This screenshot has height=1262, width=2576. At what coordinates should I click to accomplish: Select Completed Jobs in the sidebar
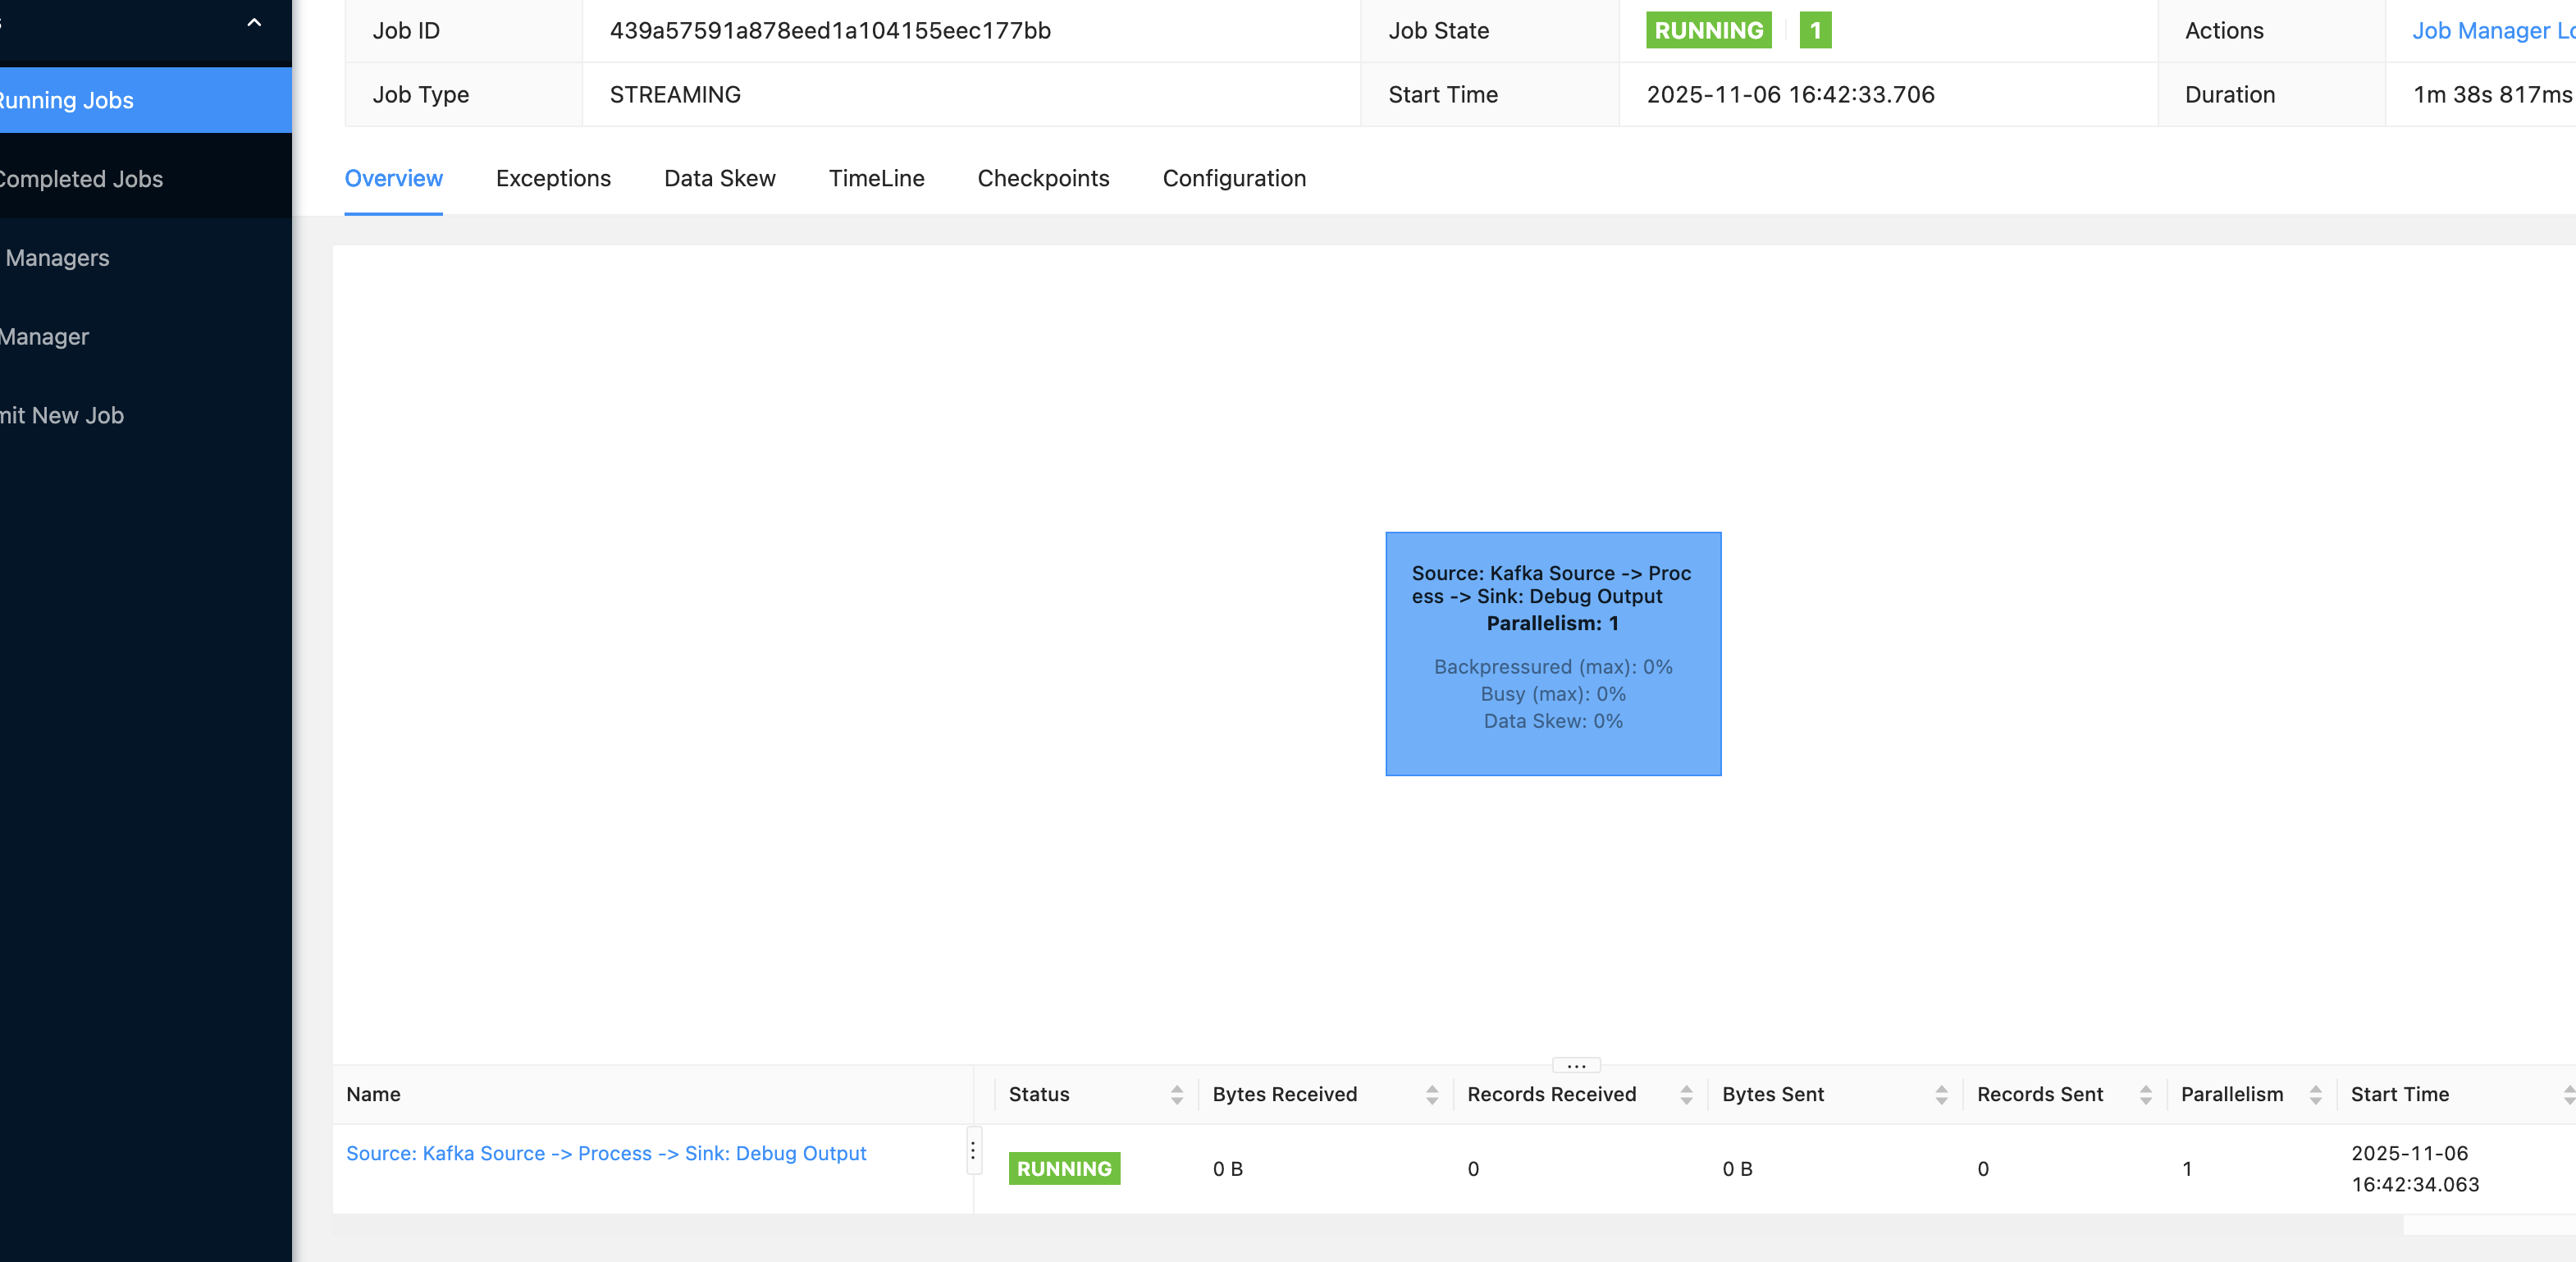(x=80, y=179)
